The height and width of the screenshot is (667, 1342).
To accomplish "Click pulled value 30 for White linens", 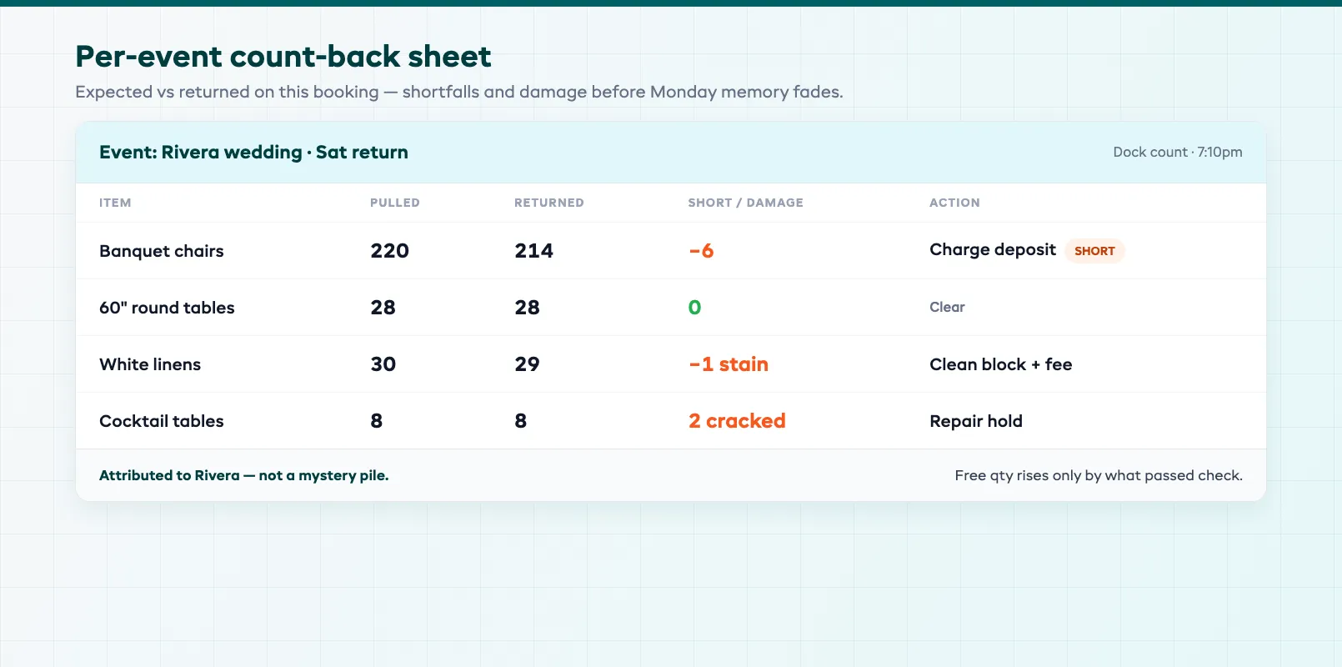I will (x=383, y=364).
